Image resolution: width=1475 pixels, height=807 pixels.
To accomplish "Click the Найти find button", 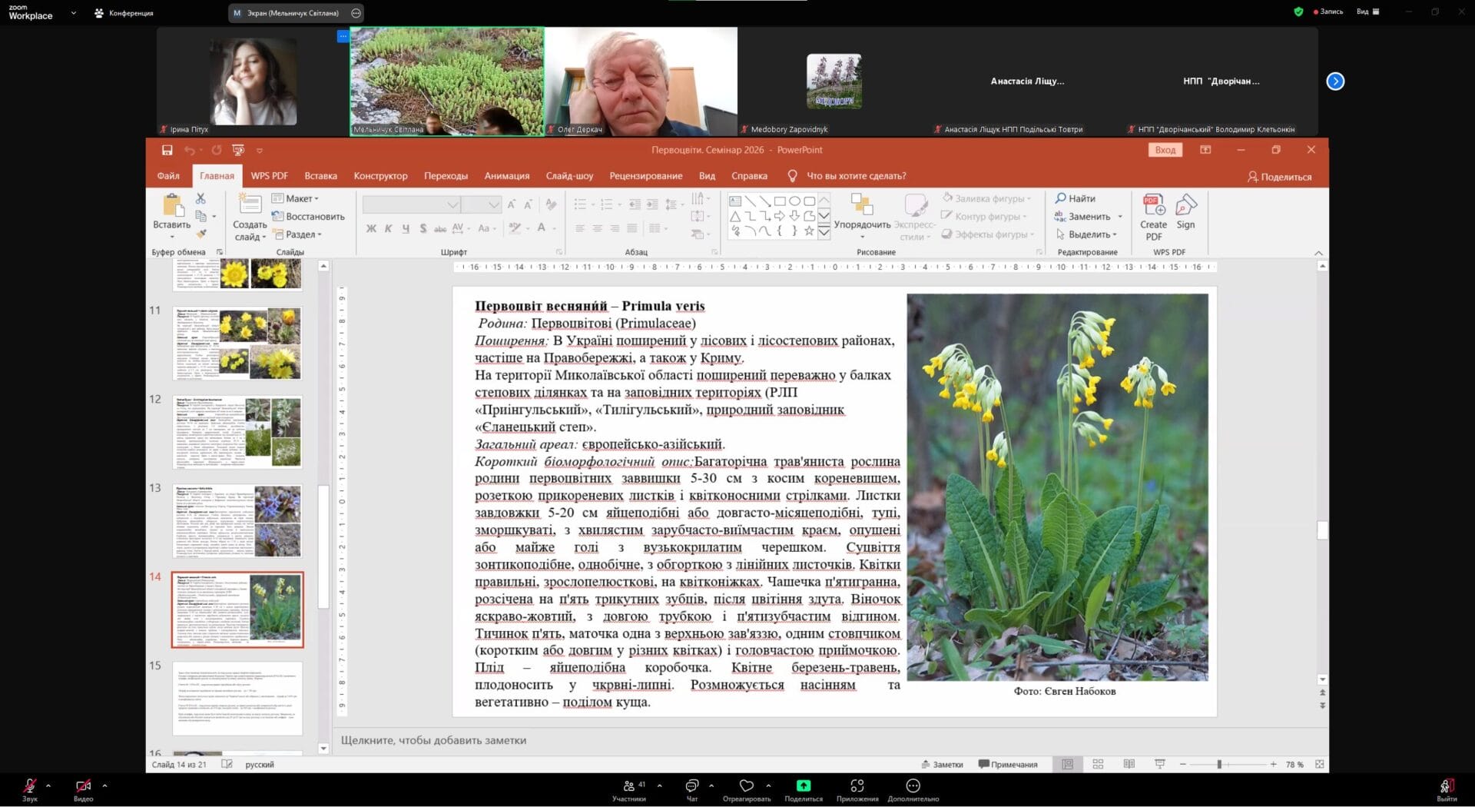I will point(1075,198).
